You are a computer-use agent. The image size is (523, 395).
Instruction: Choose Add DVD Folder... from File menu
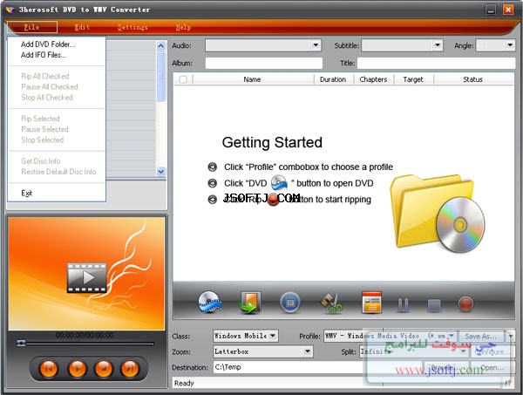(x=48, y=44)
